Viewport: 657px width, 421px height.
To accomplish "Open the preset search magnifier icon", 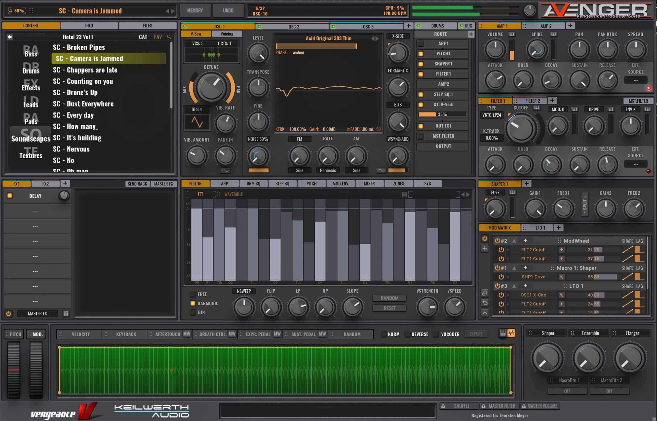I will [x=169, y=37].
